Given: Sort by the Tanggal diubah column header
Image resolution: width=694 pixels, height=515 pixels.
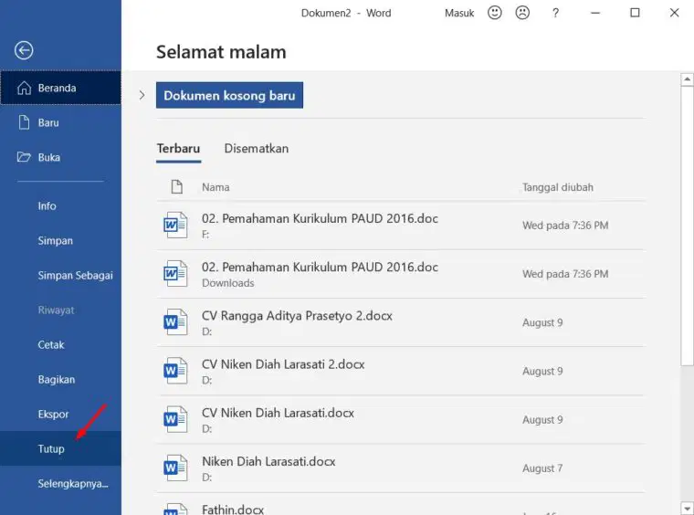Looking at the screenshot, I should pos(557,187).
